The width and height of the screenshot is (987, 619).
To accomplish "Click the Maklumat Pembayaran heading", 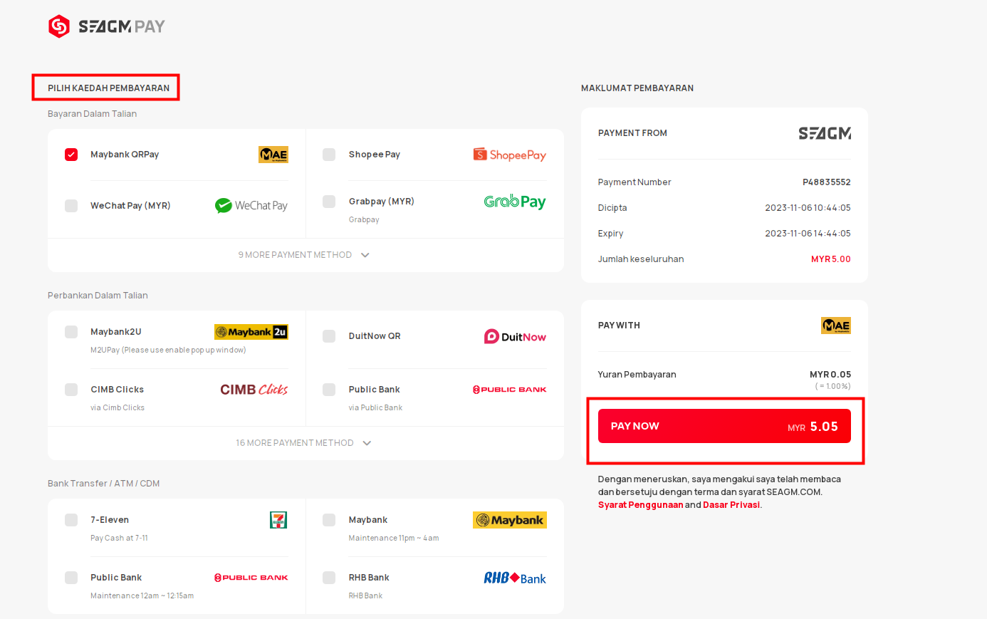I will point(637,88).
